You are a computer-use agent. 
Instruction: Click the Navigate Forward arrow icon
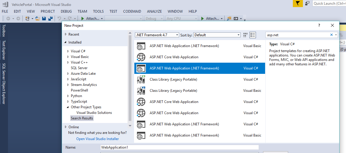[18, 19]
